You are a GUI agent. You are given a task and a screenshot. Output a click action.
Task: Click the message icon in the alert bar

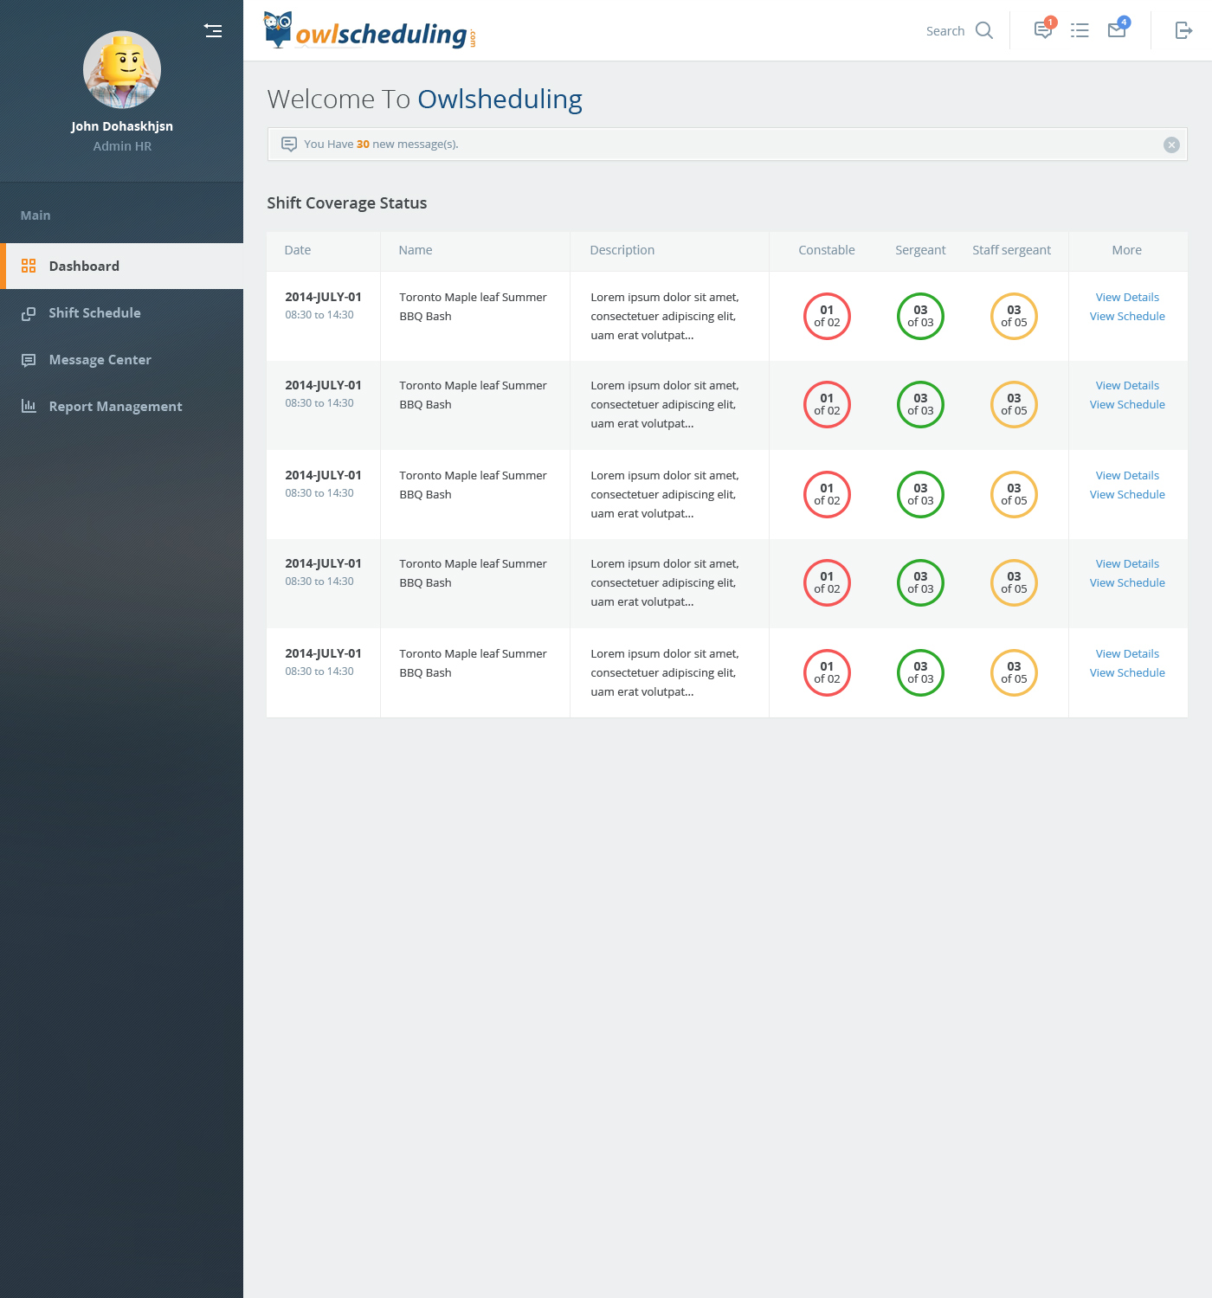coord(289,145)
